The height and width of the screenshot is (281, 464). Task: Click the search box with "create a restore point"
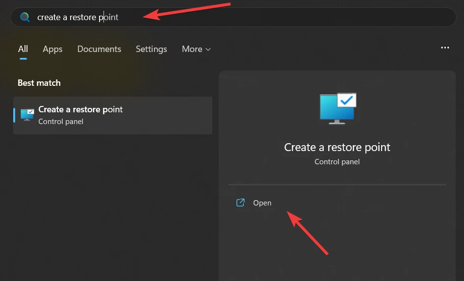point(233,17)
